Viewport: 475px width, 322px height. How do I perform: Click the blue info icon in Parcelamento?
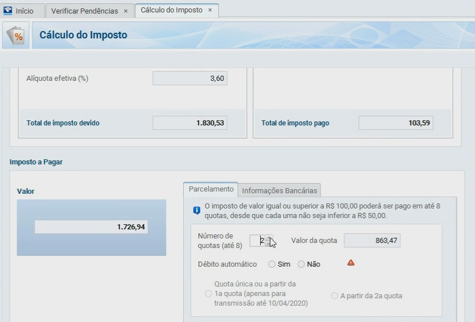197,210
